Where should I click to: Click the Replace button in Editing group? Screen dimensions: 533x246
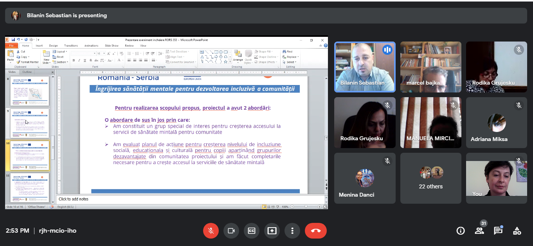tap(291, 57)
